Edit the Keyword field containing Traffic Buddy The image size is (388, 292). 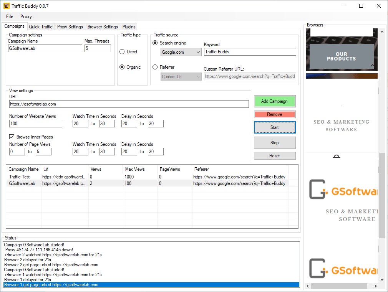pyautogui.click(x=250, y=52)
